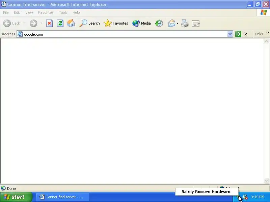
Task: Expand the Links toolbar chevron
Action: (267, 32)
